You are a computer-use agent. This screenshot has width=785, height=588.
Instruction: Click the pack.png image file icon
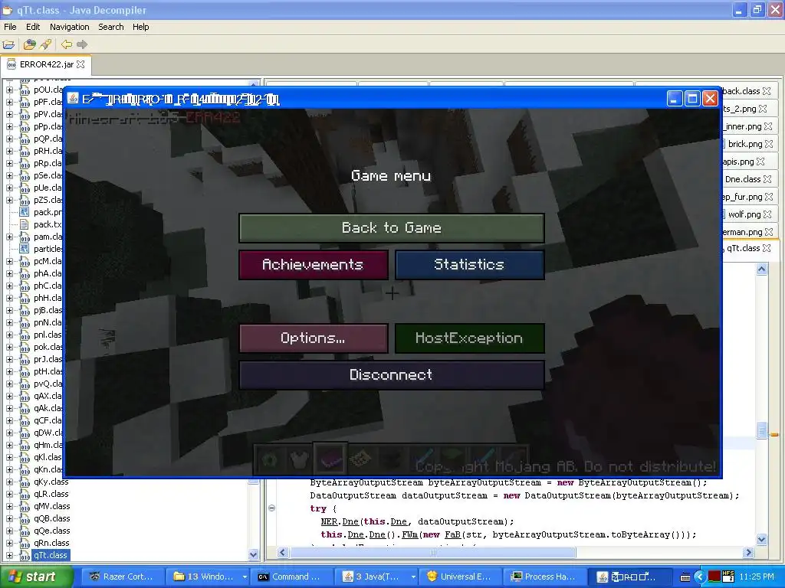(x=24, y=212)
